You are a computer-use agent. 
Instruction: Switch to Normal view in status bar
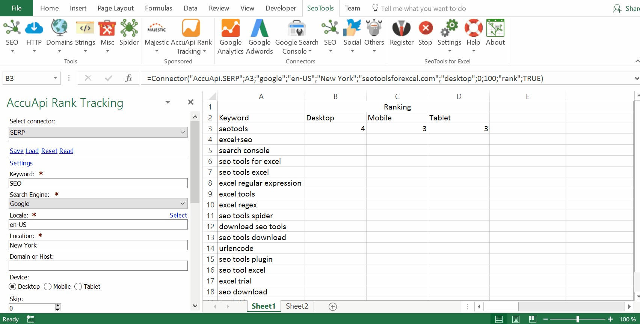tap(499, 319)
